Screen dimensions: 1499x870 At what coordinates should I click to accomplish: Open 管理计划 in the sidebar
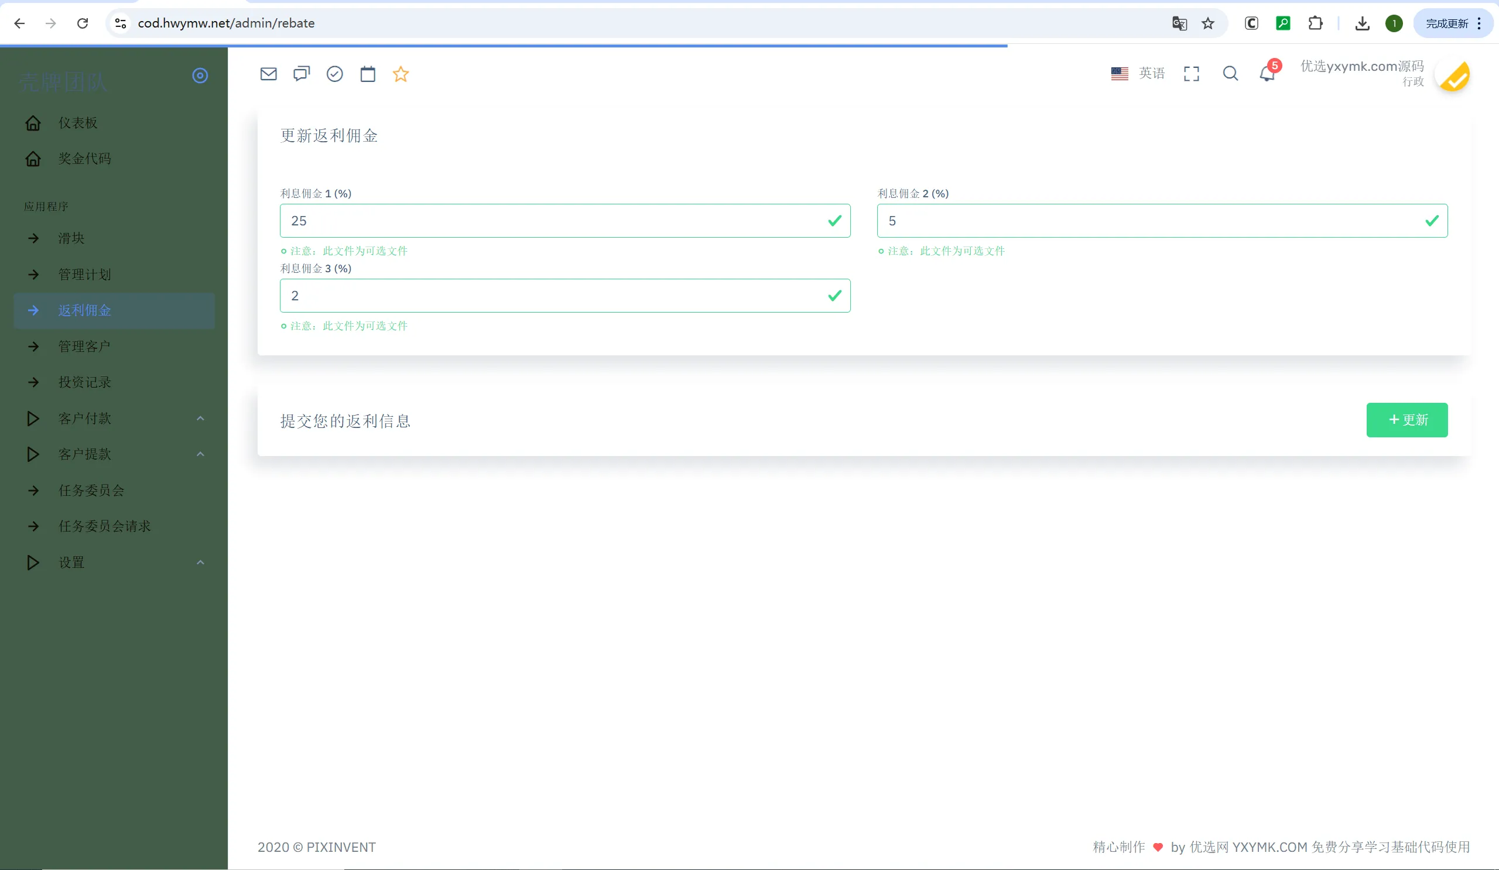point(84,275)
